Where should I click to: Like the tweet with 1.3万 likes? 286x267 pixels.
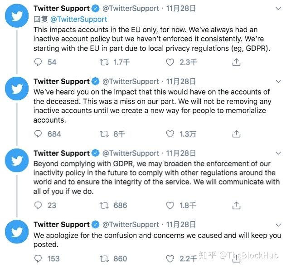pyautogui.click(x=170, y=134)
